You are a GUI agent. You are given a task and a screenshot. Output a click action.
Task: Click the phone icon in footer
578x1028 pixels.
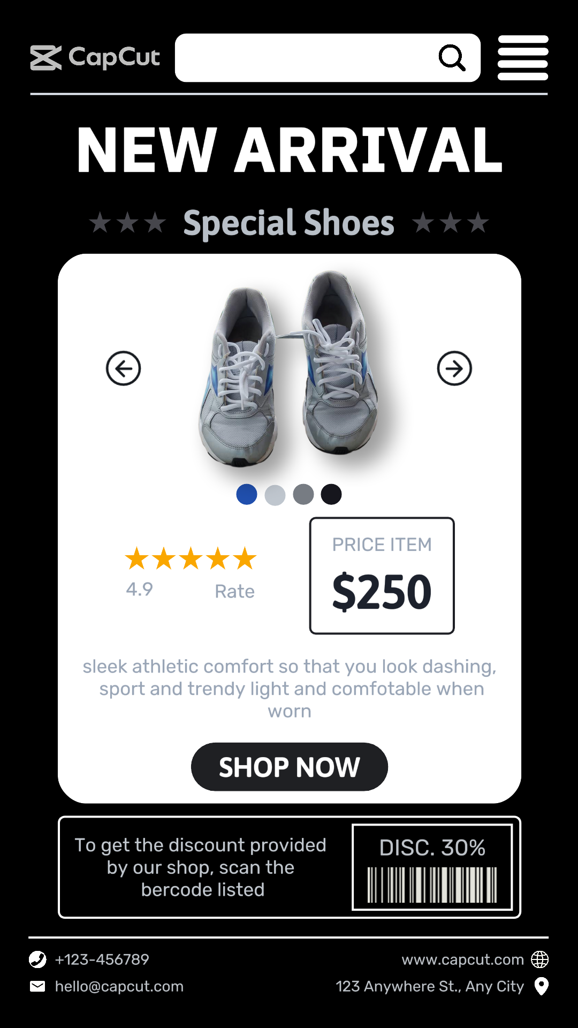coord(37,959)
